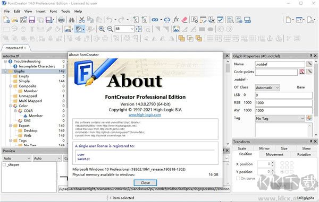The width and height of the screenshot is (319, 202).
Task: Collapse the Composite tree node
Action: [x=11, y=86]
